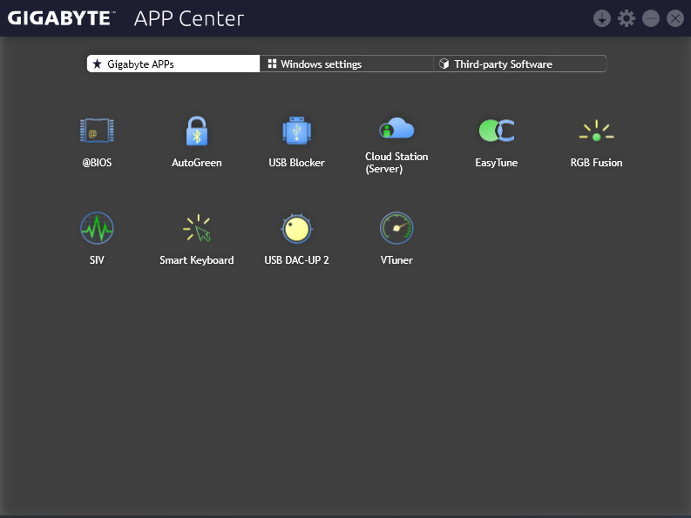The width and height of the screenshot is (691, 518).
Task: Click the GIGABYTE logo in title bar
Action: click(62, 18)
